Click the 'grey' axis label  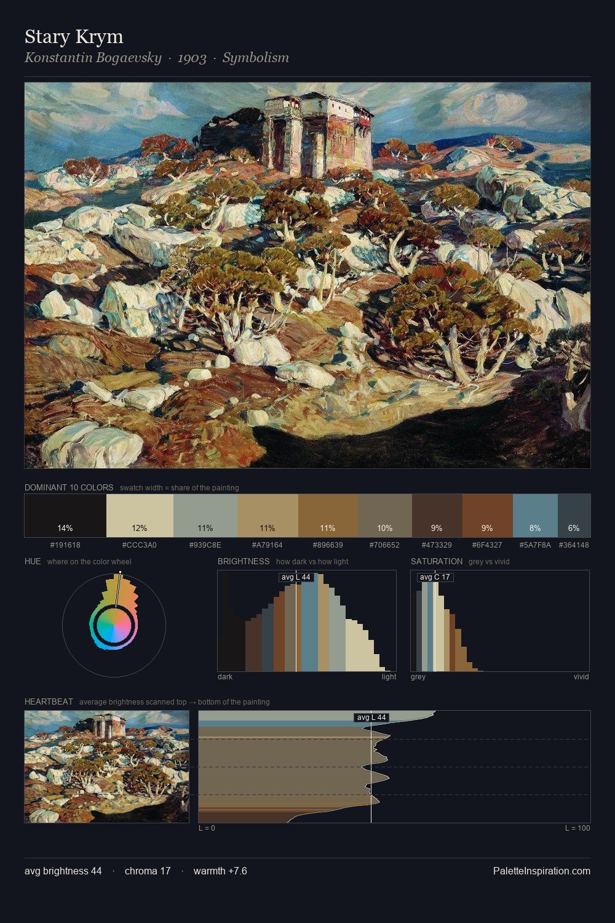tap(418, 677)
